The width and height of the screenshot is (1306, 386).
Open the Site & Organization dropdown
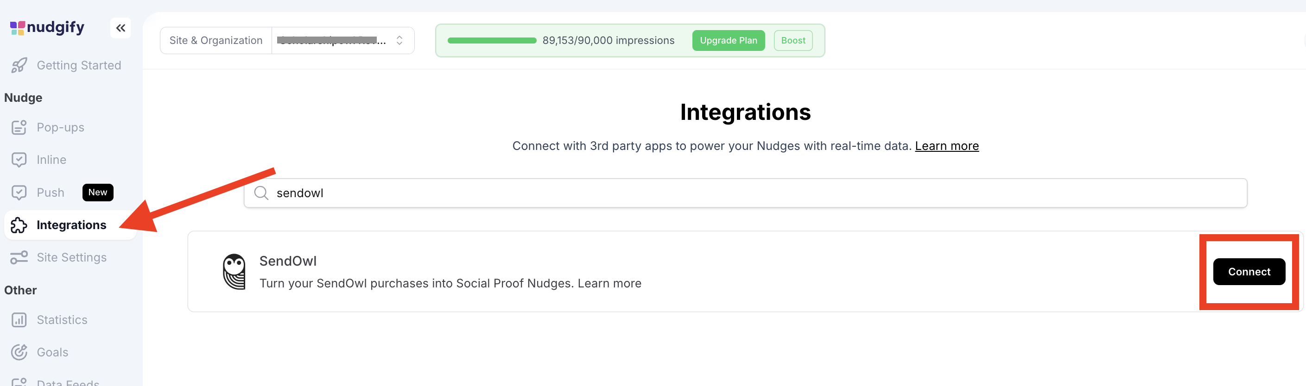click(343, 41)
